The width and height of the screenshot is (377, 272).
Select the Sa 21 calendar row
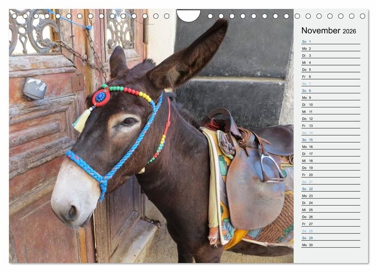(331, 182)
